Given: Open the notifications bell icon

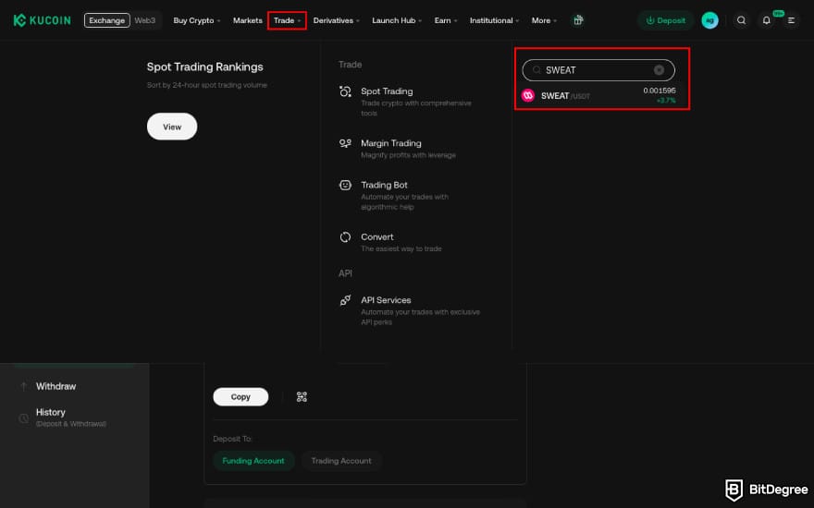Looking at the screenshot, I should pos(766,20).
